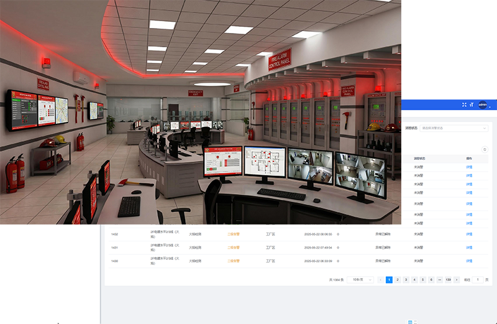Screen dimensions: 497x324
Task: Click the ellipsis to jump more pages
Action: [x=440, y=280]
